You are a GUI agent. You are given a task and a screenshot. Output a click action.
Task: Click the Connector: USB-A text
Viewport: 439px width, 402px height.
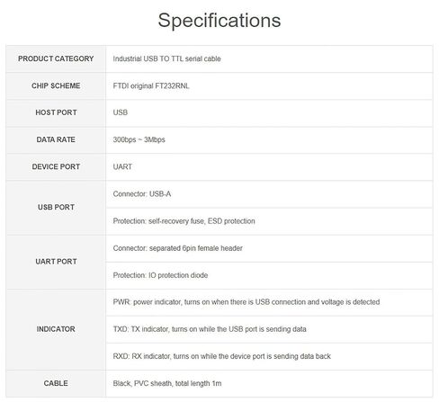[142, 194]
